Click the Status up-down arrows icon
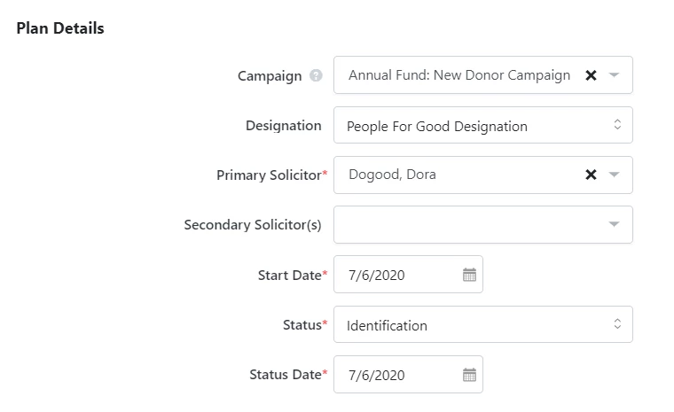674x412 pixels. pyautogui.click(x=617, y=323)
